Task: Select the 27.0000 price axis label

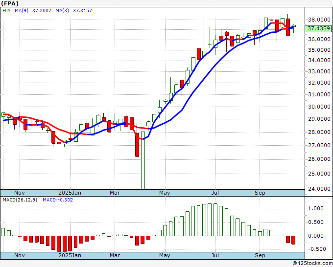Action: [x=319, y=146]
